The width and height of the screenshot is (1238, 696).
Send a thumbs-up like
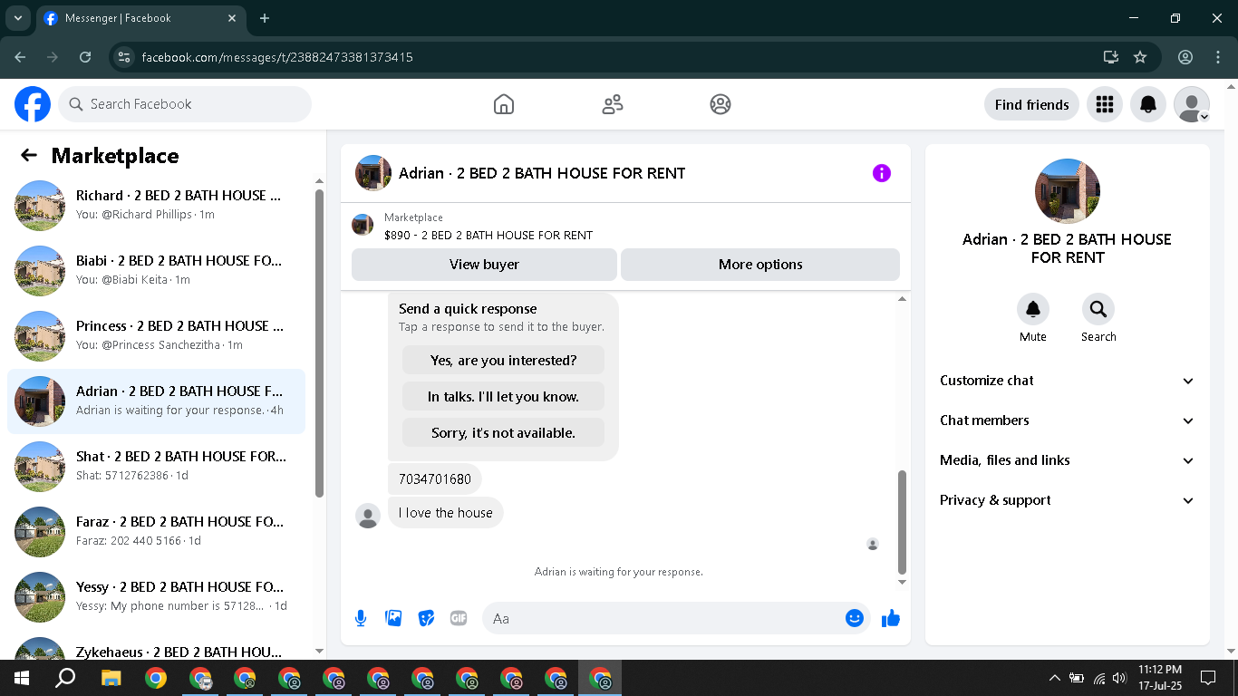pos(891,618)
